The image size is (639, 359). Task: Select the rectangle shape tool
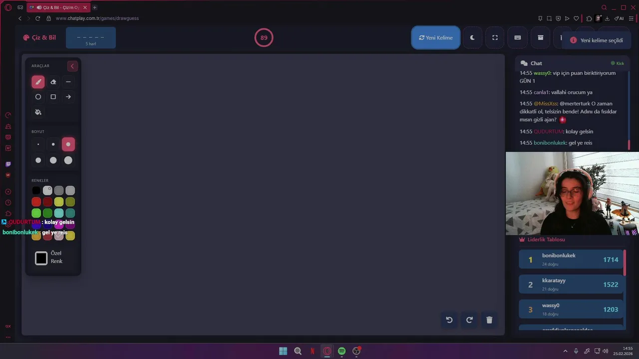[53, 97]
